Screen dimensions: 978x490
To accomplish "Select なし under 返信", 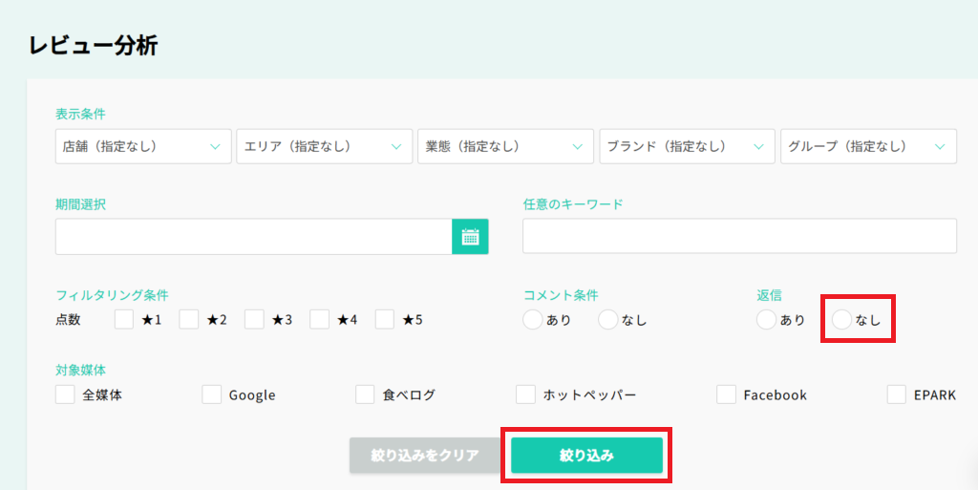I will pos(842,320).
